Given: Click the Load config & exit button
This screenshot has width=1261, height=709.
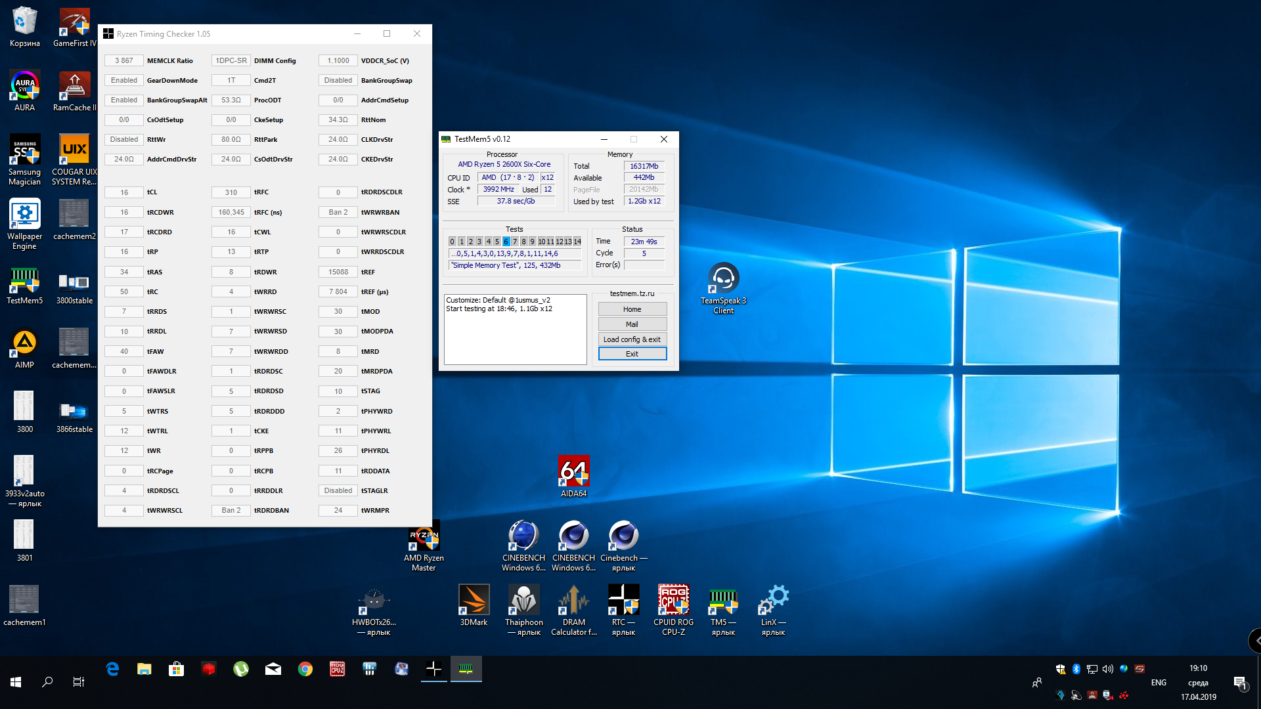Looking at the screenshot, I should [632, 339].
